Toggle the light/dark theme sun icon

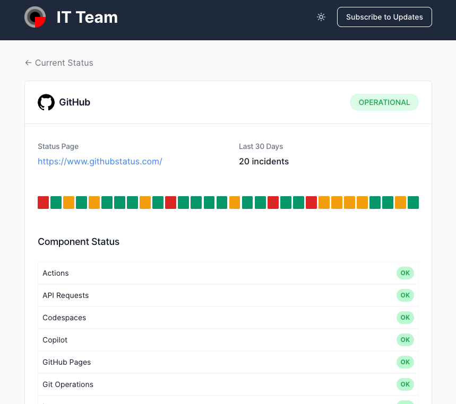(x=321, y=17)
